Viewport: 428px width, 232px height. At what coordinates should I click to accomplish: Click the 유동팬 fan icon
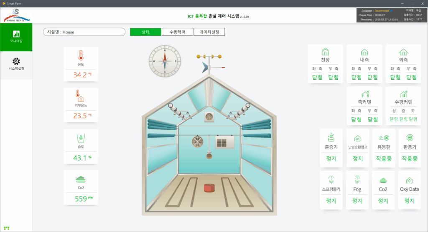384,138
